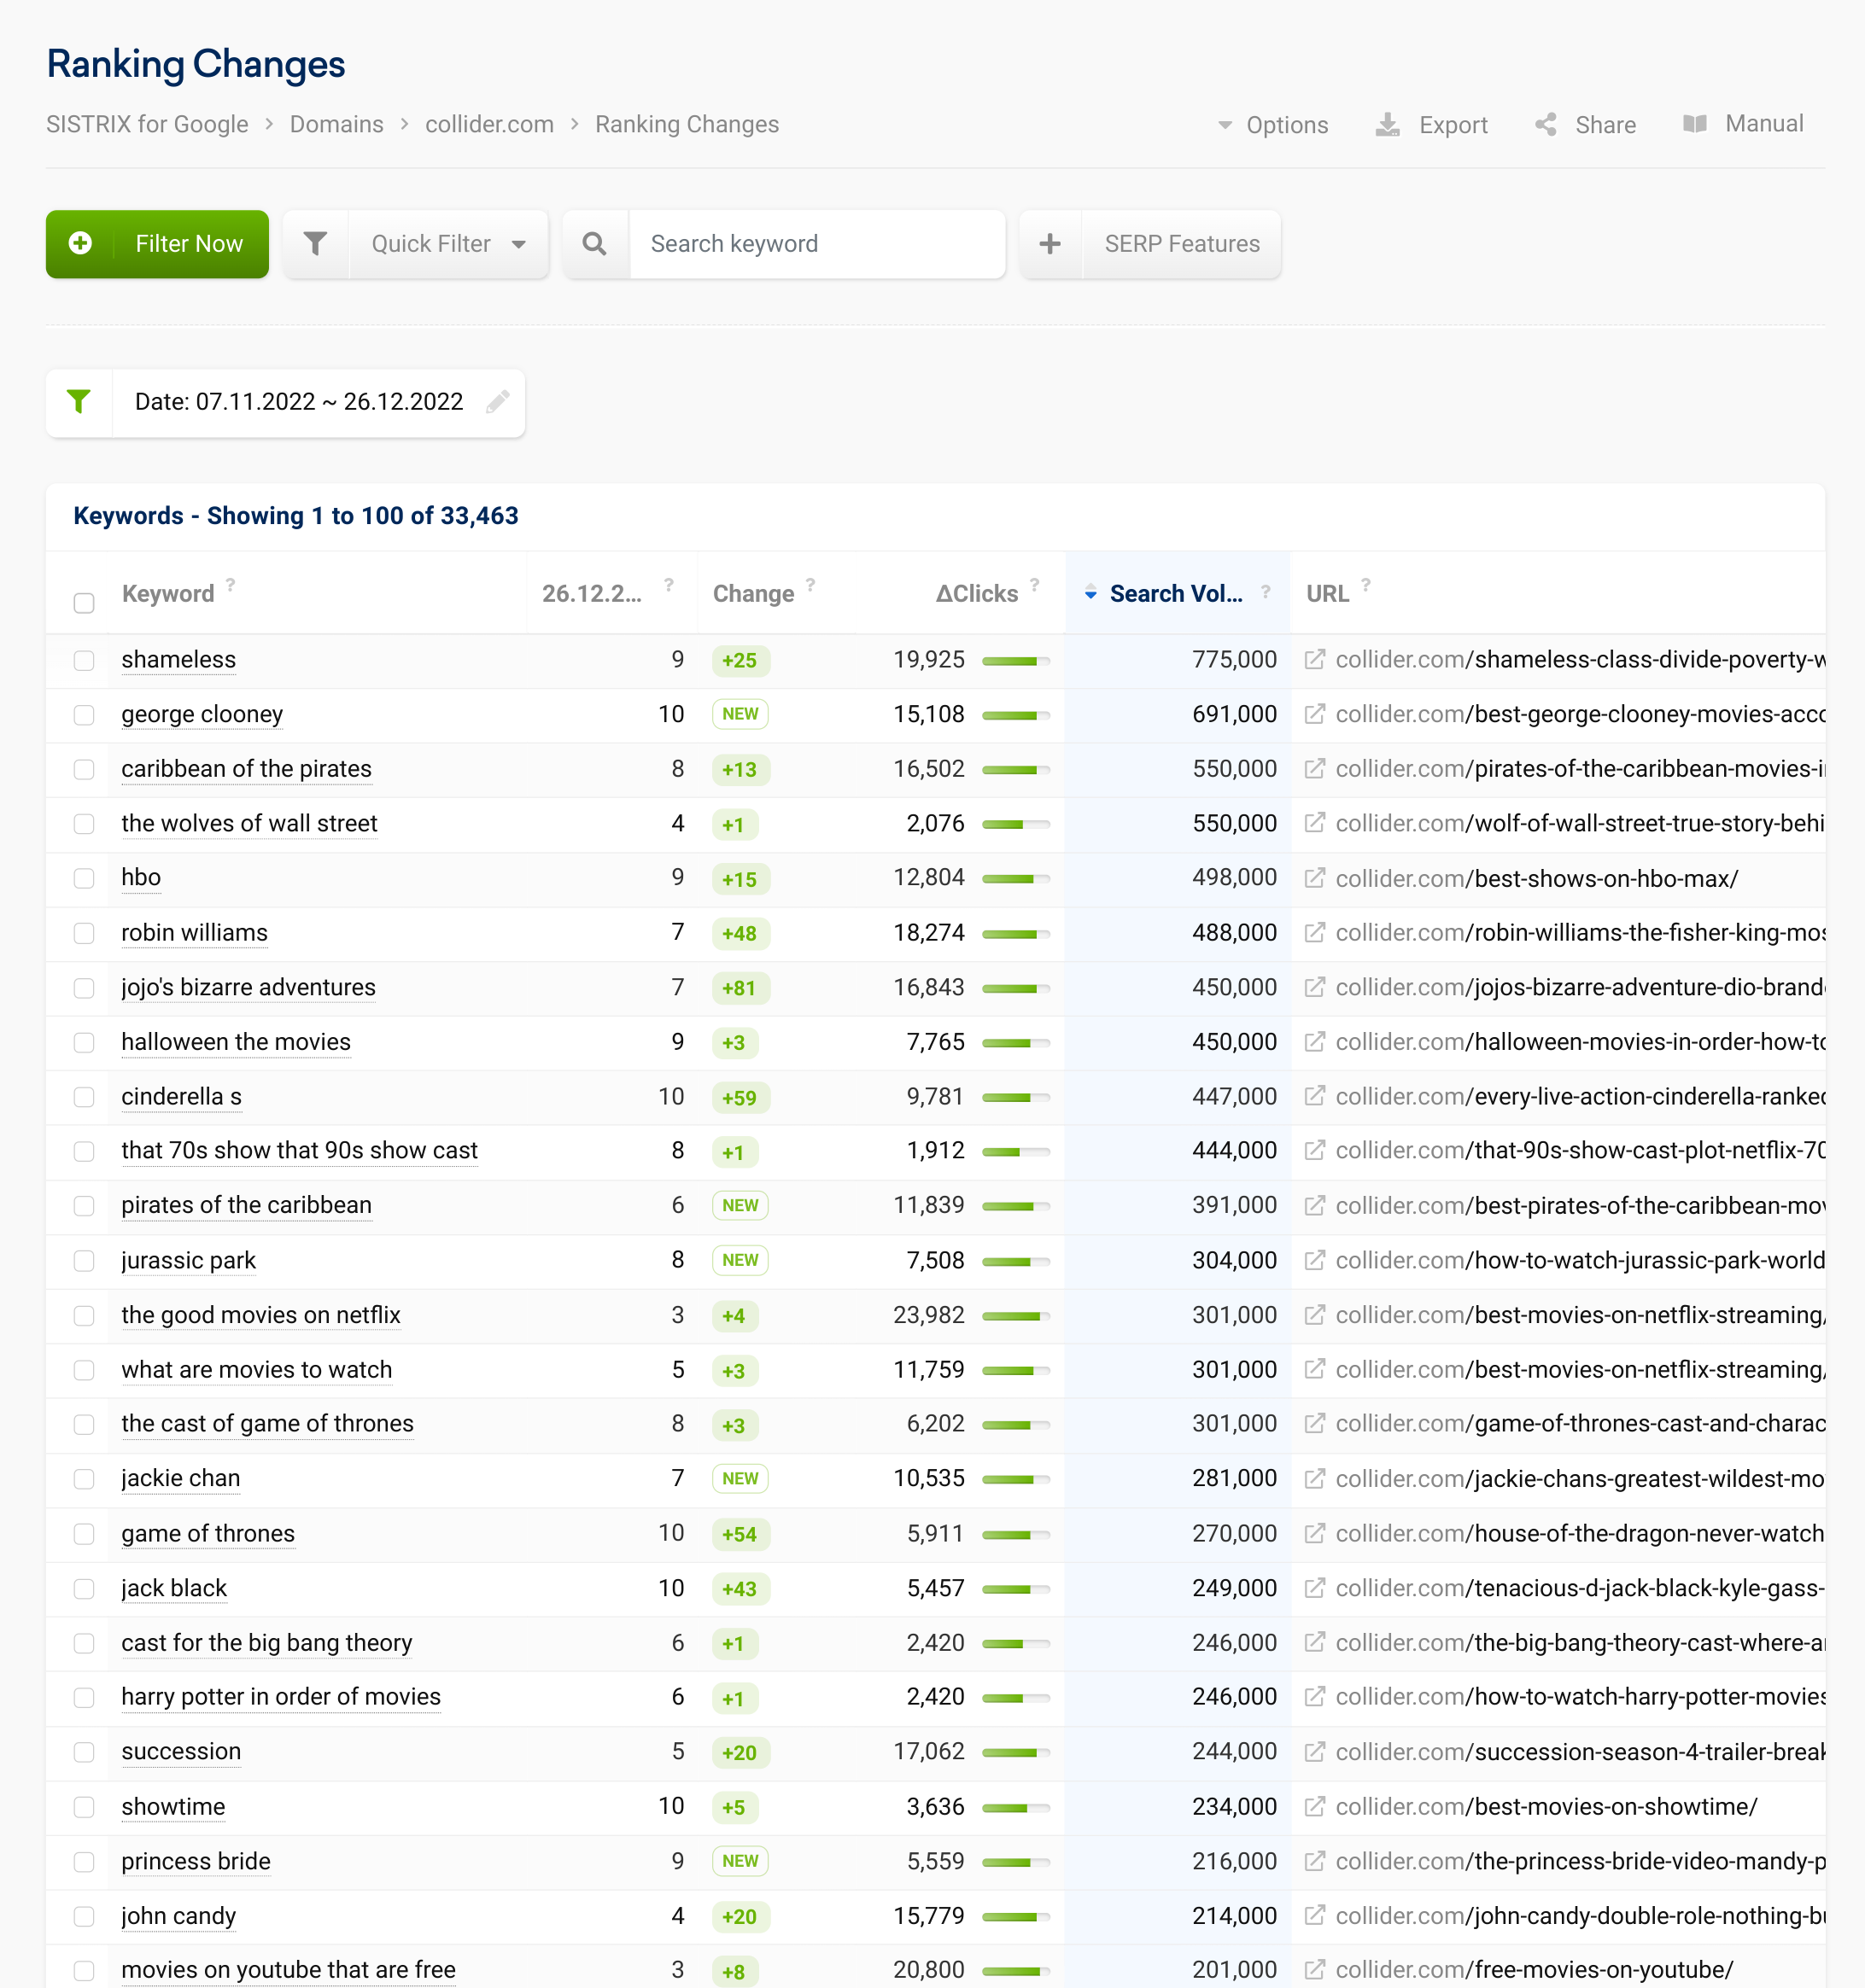Click the magnifier search icon
Screen dimensions: 1865x1988
(594, 244)
